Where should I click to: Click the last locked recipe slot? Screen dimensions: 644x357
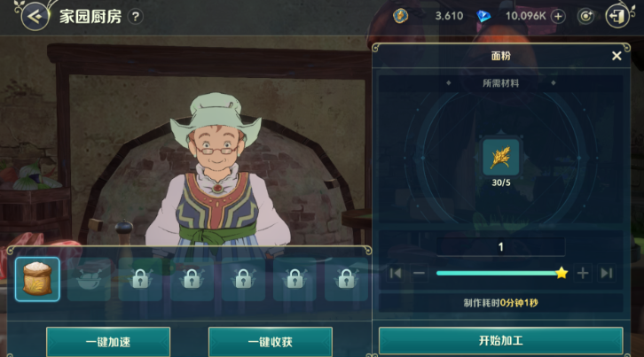point(346,279)
